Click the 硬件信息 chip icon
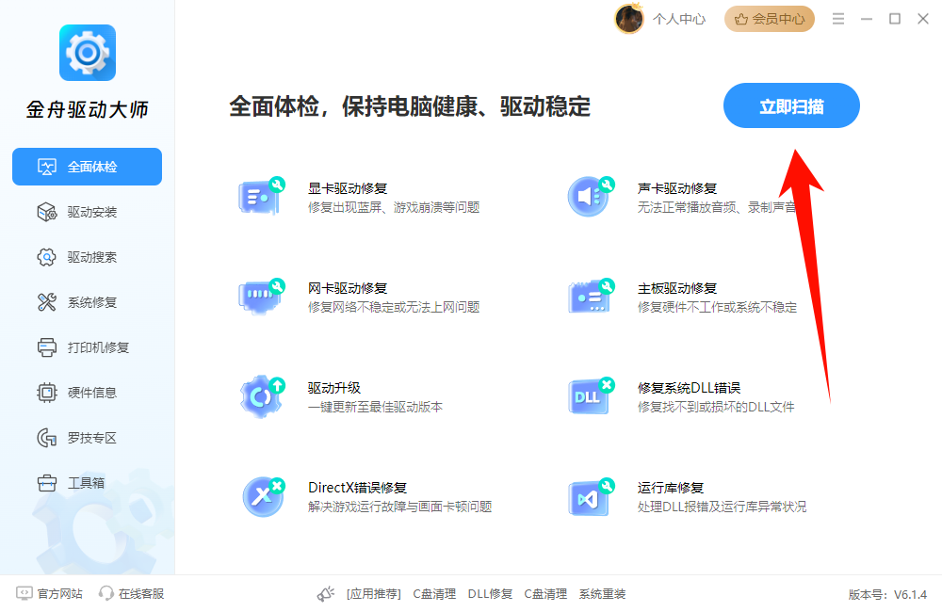The image size is (942, 612). 47,393
